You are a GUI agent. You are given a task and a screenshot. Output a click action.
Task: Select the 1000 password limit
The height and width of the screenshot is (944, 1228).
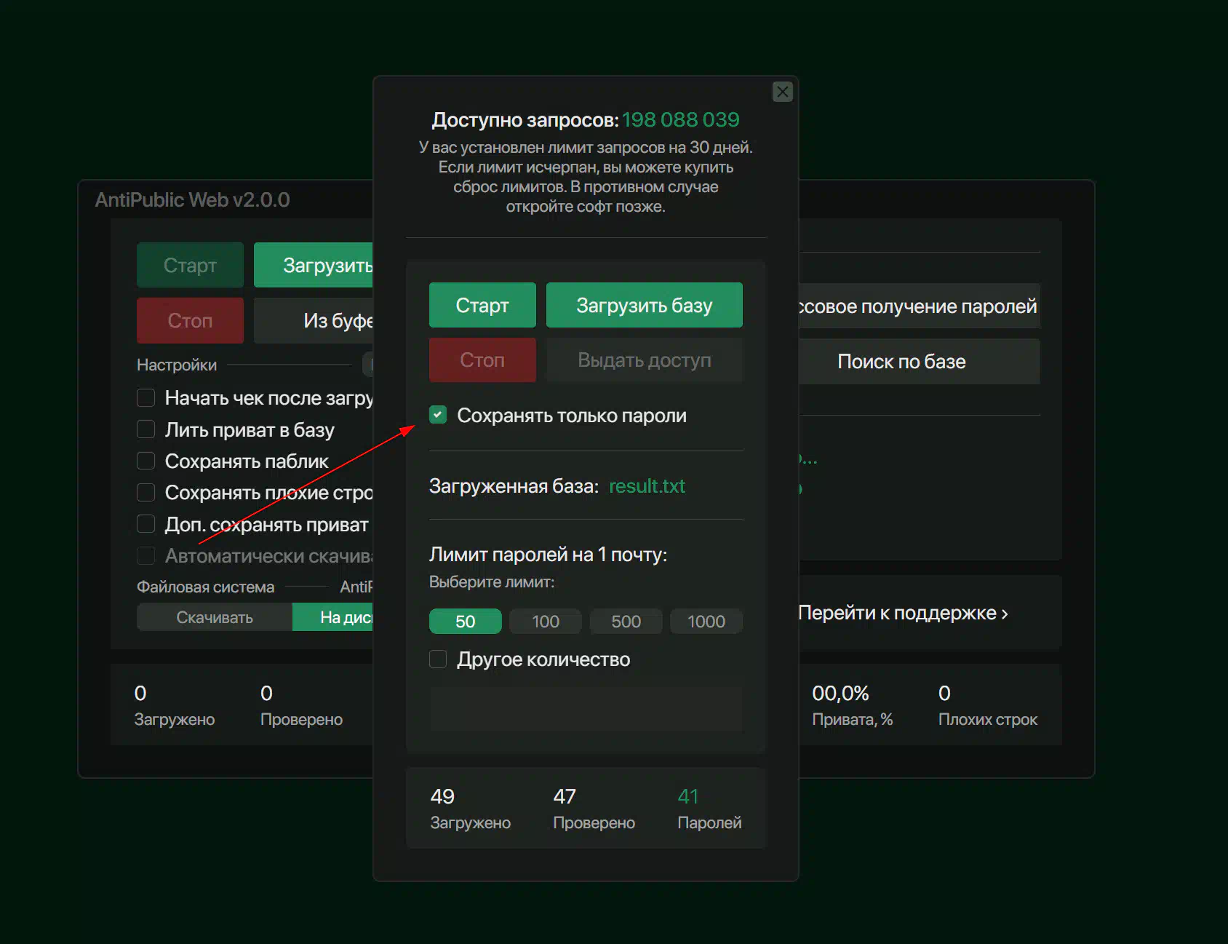coord(706,622)
